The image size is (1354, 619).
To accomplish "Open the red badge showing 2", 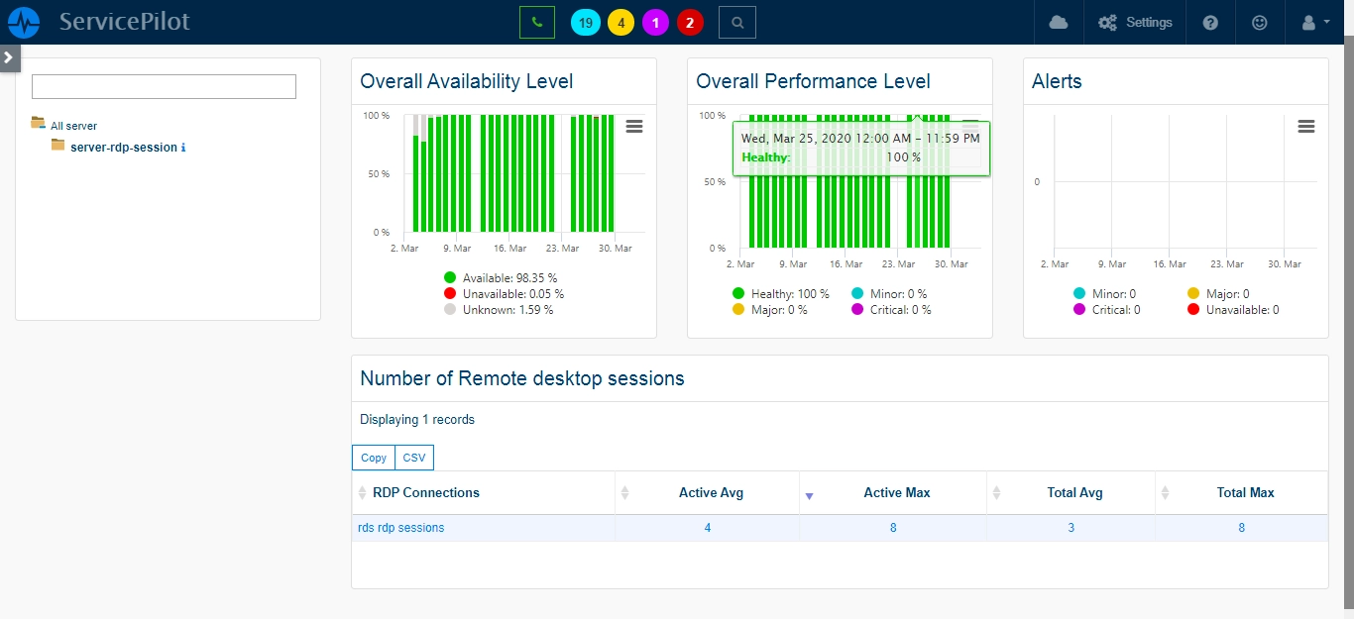I will coord(690,23).
